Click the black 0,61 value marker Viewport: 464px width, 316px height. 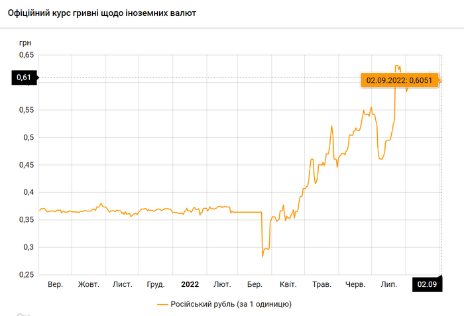(x=24, y=78)
